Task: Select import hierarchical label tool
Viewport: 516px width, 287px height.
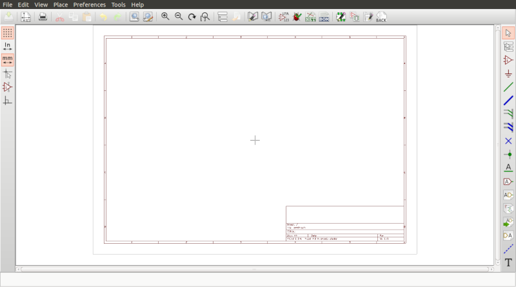Action: click(x=508, y=222)
